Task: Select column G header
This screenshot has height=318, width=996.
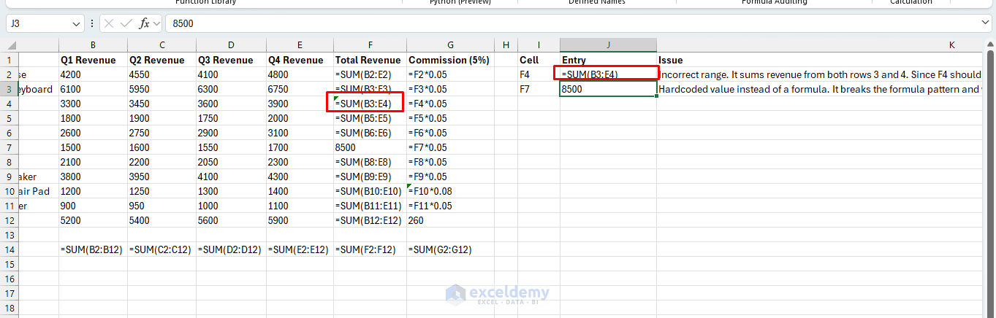Action: (x=450, y=45)
